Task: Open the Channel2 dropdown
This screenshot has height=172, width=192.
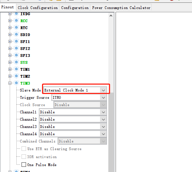Action: 73,119
